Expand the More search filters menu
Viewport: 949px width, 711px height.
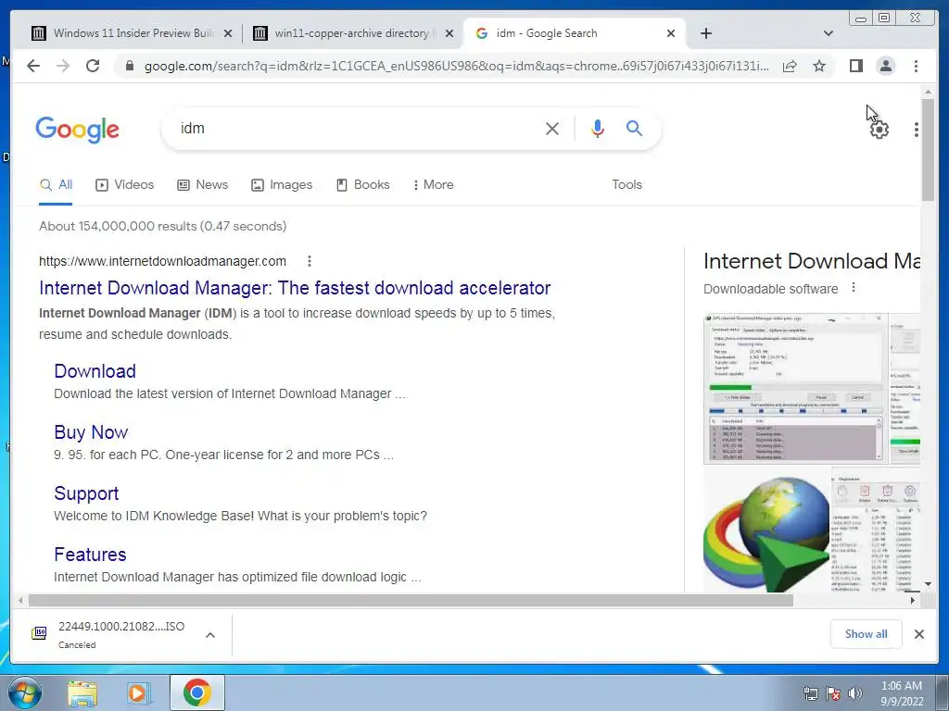pos(433,184)
